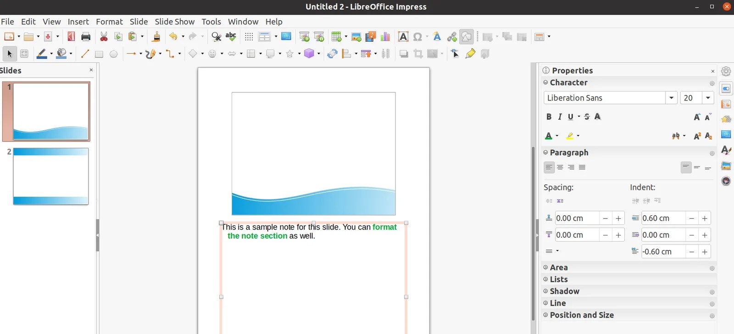
Task: Open the sidebar Styles deck
Action: tap(726, 150)
